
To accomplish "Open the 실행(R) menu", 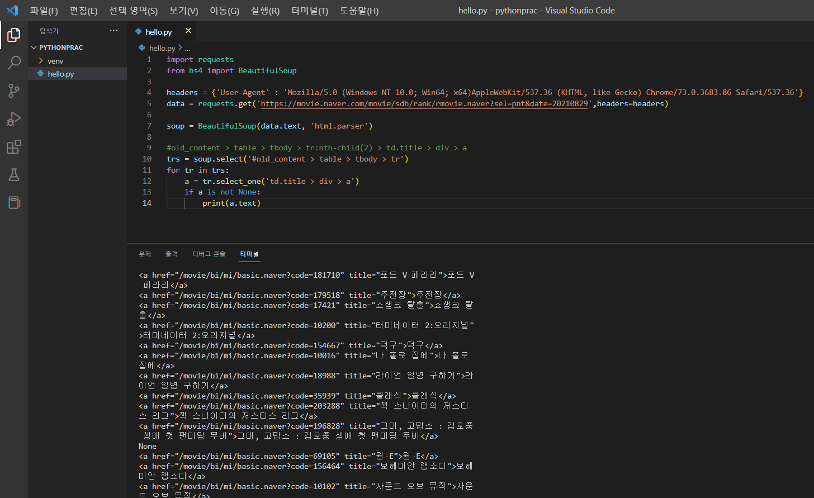I will [x=265, y=11].
